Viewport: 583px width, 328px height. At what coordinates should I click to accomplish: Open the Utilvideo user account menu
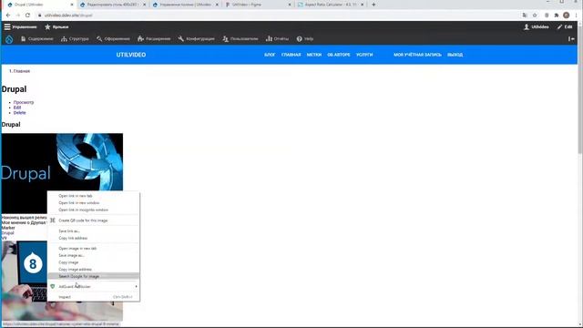[x=537, y=26]
